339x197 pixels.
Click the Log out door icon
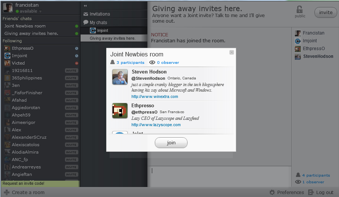[x=311, y=192]
